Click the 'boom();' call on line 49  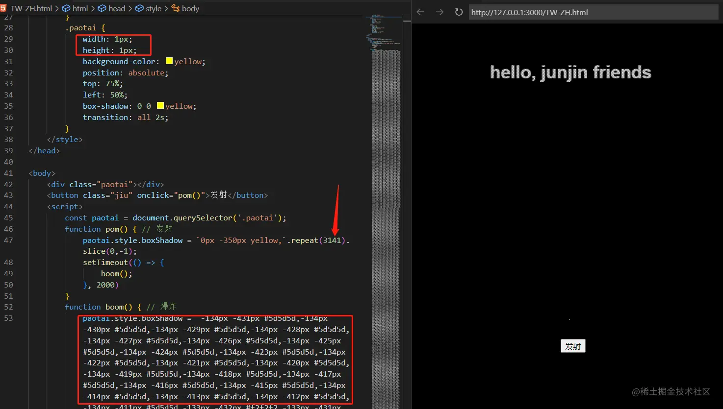[x=117, y=274]
